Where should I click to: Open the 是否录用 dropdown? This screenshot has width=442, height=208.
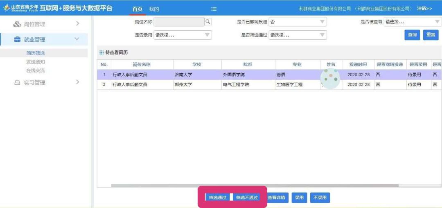pos(183,35)
